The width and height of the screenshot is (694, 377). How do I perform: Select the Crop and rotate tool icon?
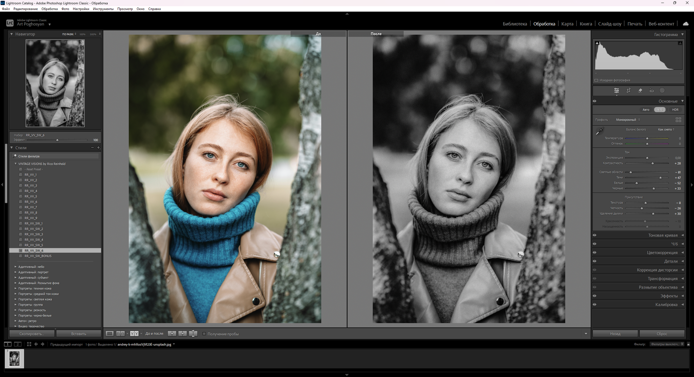[x=628, y=91]
